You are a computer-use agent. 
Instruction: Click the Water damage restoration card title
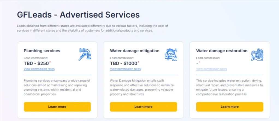222,51
